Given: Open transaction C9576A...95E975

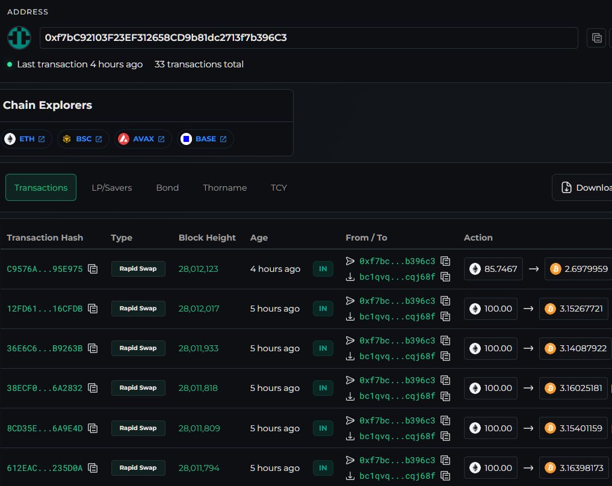Looking at the screenshot, I should 45,269.
